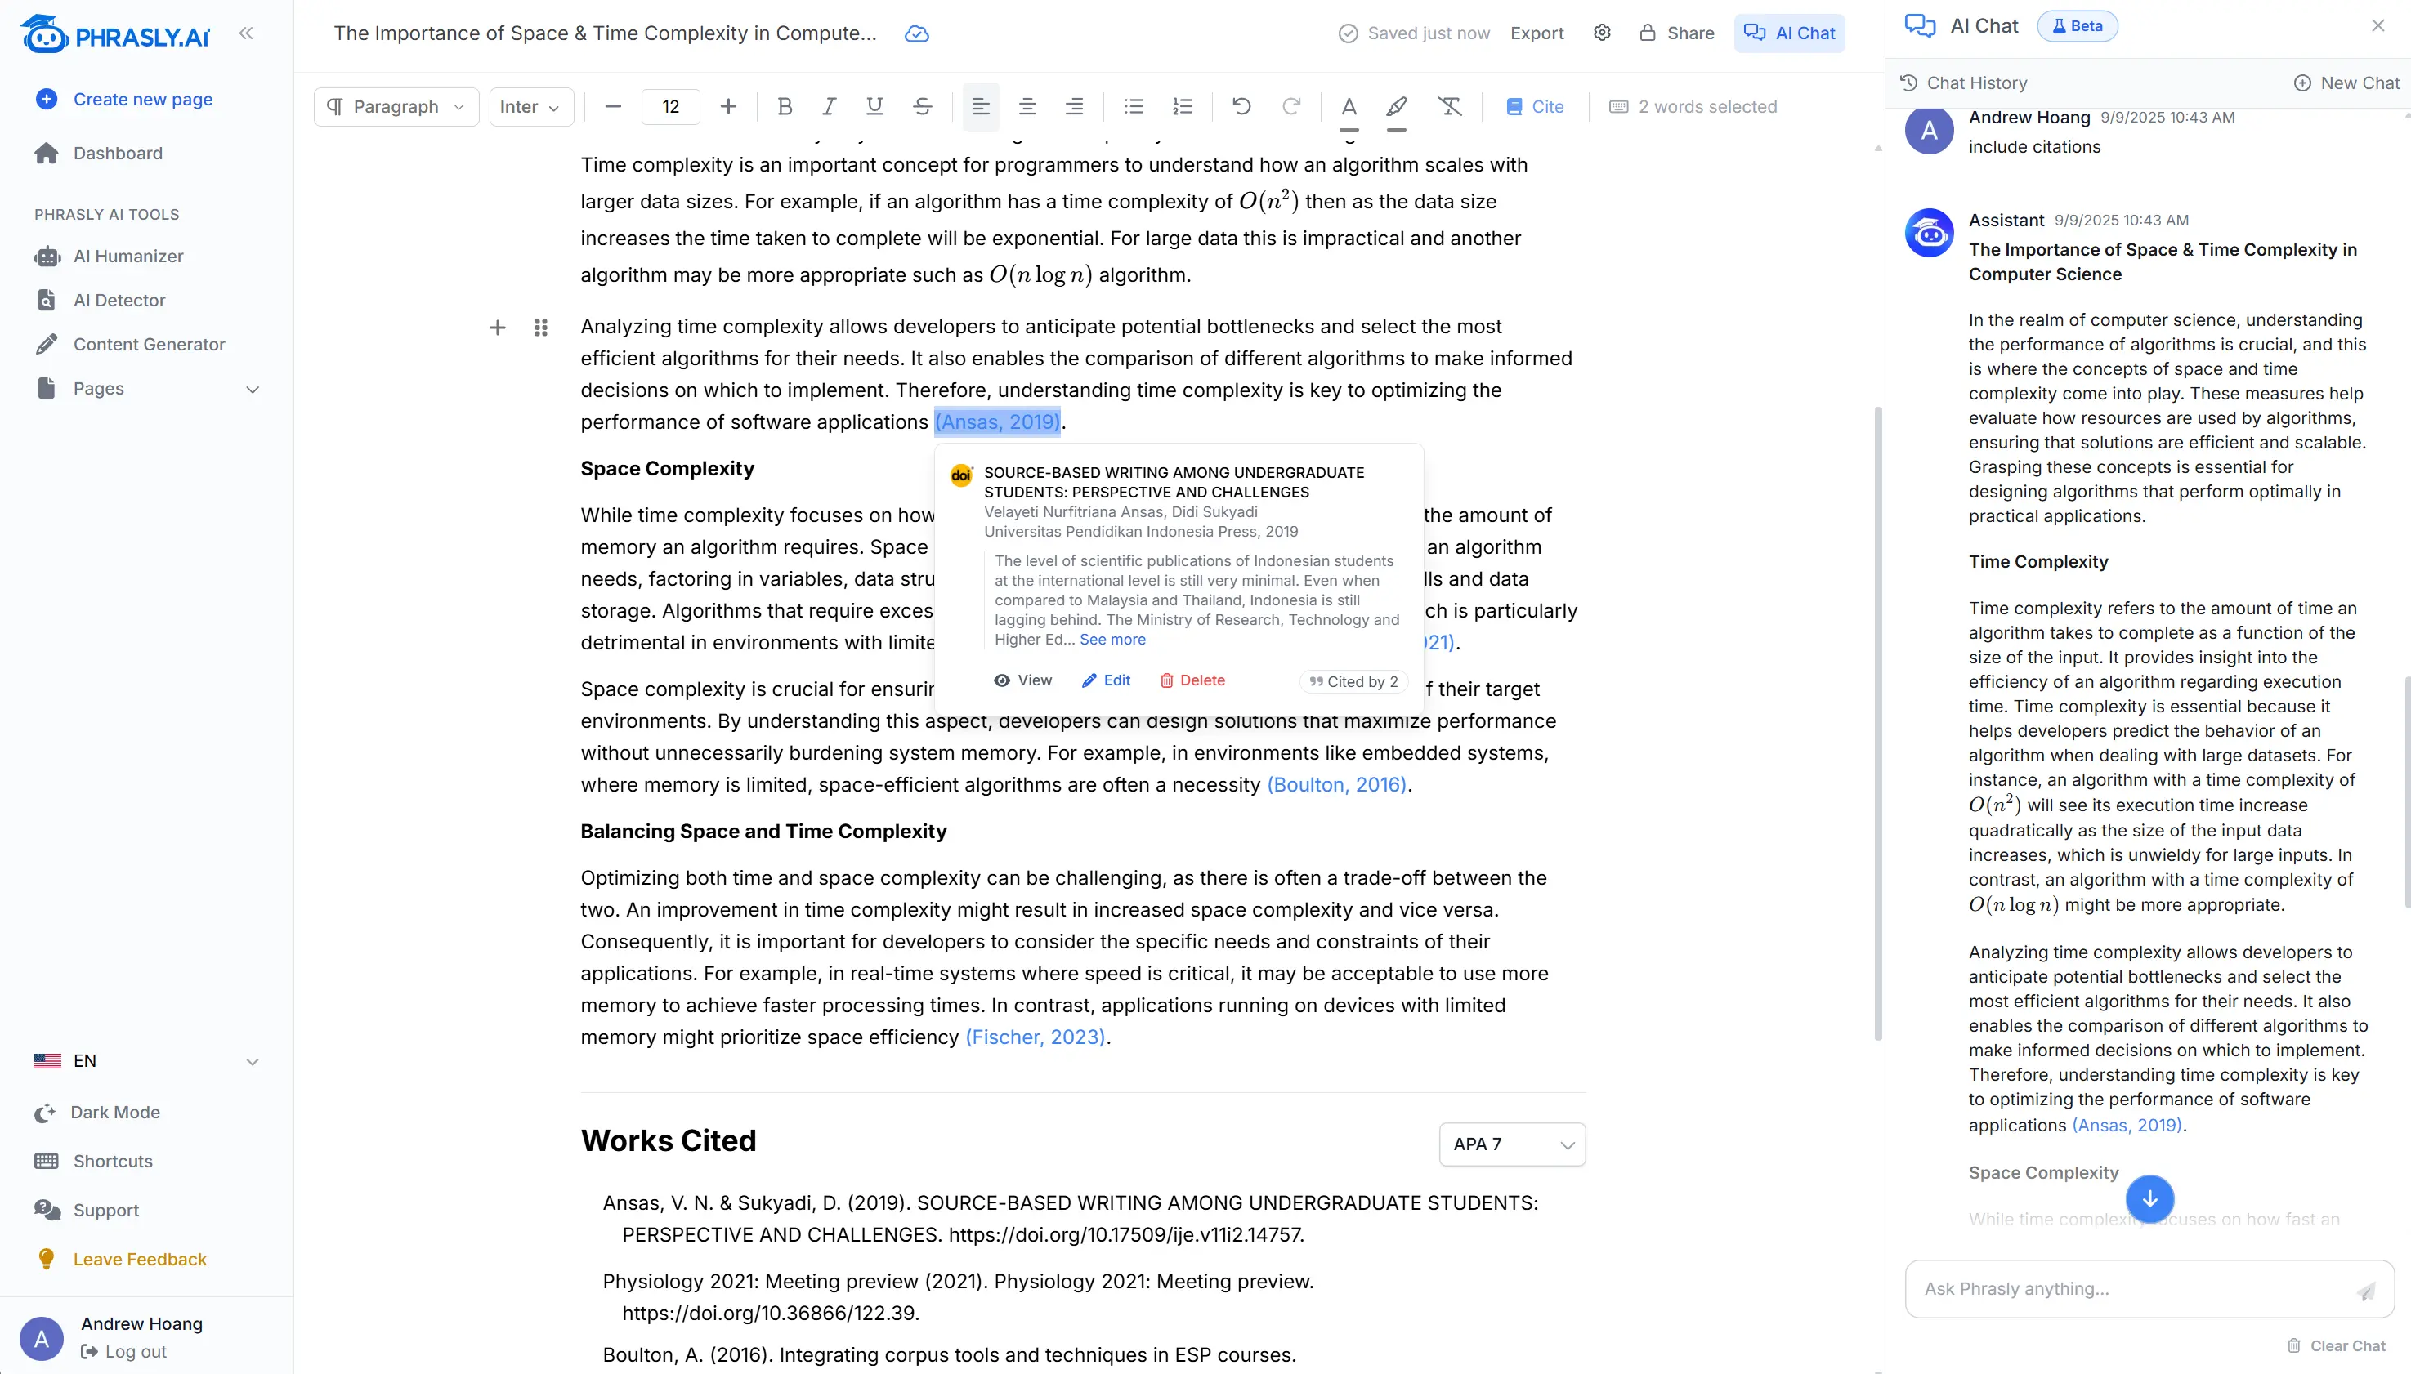2411x1374 pixels.
Task: Decrease font size with minus icon
Action: (613, 107)
